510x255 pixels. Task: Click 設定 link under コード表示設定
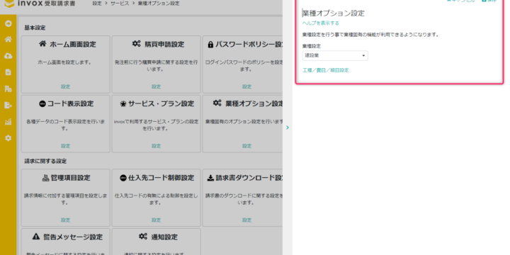(66, 146)
